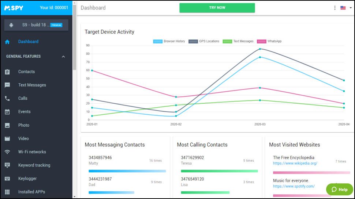Open the language dropdown arrow
The image size is (355, 199).
pos(351,8)
